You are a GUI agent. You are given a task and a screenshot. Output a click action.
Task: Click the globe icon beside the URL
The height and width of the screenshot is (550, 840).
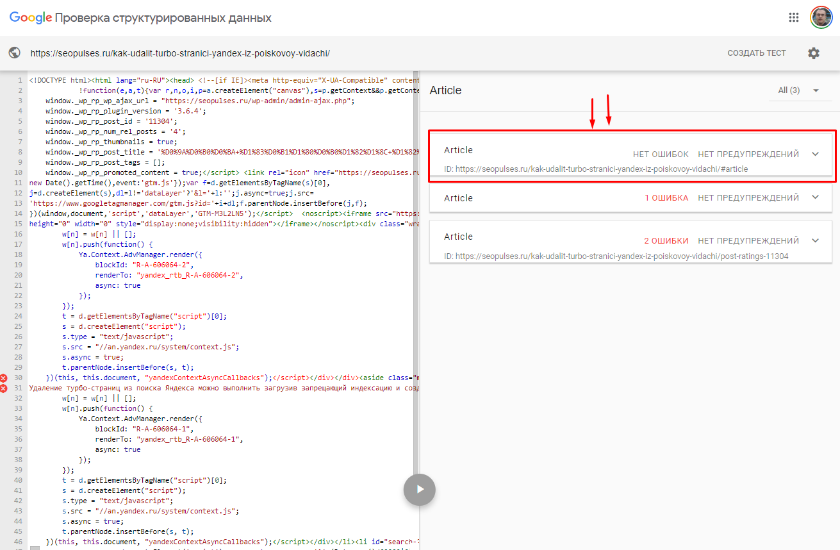pos(15,53)
